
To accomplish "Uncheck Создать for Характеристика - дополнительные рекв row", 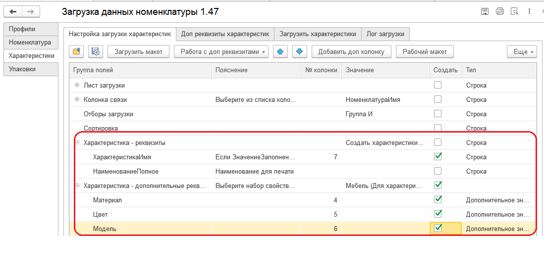I will point(438,185).
